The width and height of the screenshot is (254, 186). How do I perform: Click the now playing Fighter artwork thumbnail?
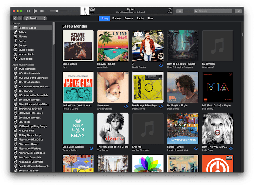click(x=84, y=11)
